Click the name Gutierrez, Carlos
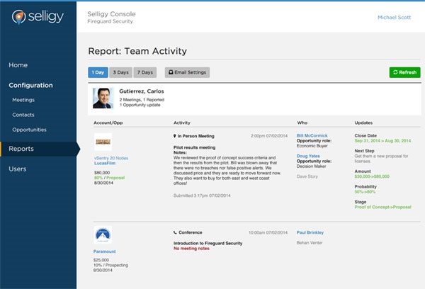 tap(142, 91)
